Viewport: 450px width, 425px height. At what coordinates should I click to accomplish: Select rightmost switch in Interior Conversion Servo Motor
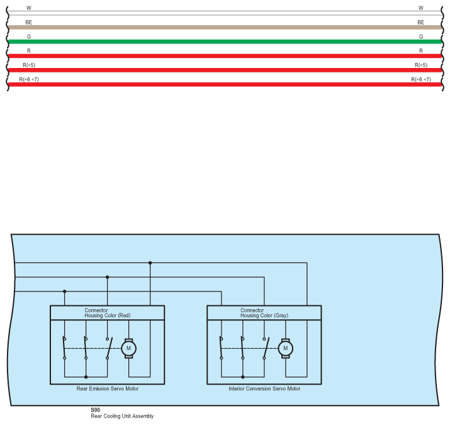pyautogui.click(x=265, y=348)
